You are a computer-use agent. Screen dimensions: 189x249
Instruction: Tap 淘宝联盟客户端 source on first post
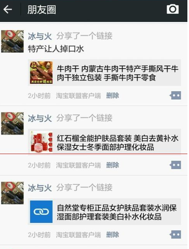[x=78, y=95]
